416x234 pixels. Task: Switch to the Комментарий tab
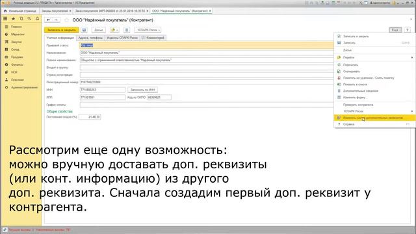(153, 38)
